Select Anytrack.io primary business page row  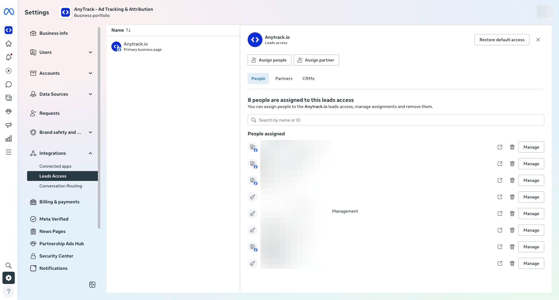pos(173,46)
